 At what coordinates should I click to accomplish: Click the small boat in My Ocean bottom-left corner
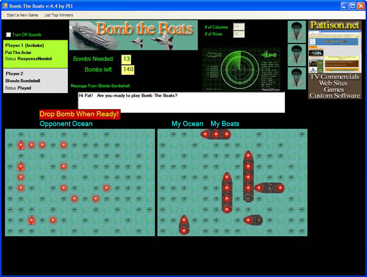point(183,224)
